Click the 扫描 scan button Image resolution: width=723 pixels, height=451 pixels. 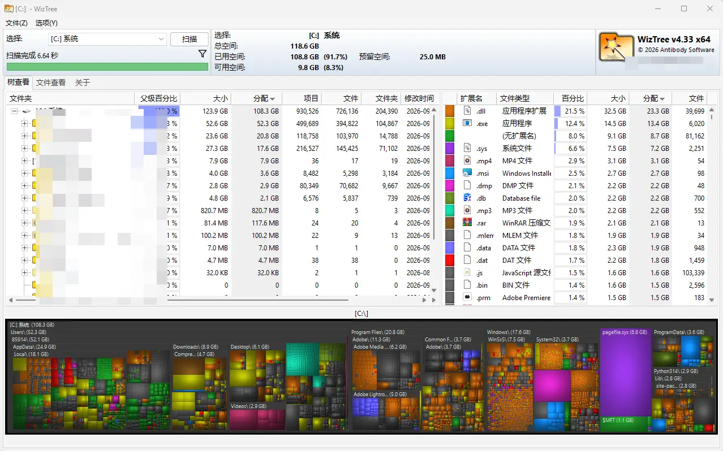coord(190,39)
